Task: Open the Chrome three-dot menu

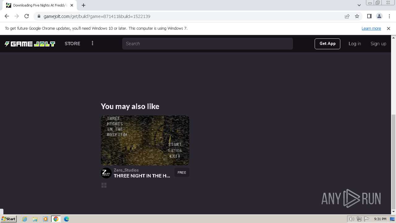Action: pos(389,16)
